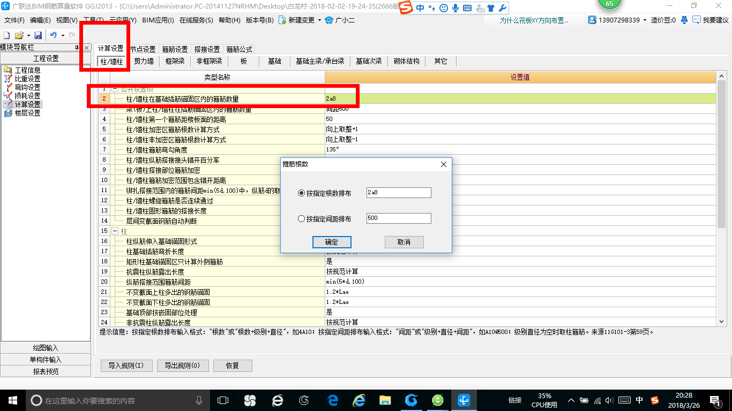Click 取消 in 箍筋根数 dialog
This screenshot has width=732, height=411.
click(404, 242)
